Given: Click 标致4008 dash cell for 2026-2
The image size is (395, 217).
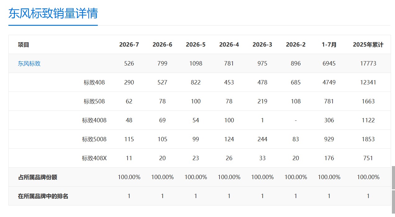Looking at the screenshot, I should click(296, 120).
